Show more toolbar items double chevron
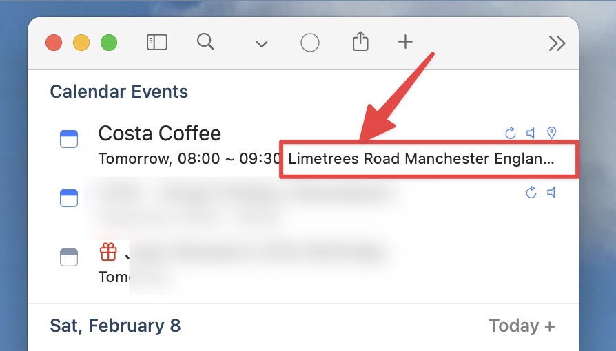The height and width of the screenshot is (351, 616). coord(557,43)
